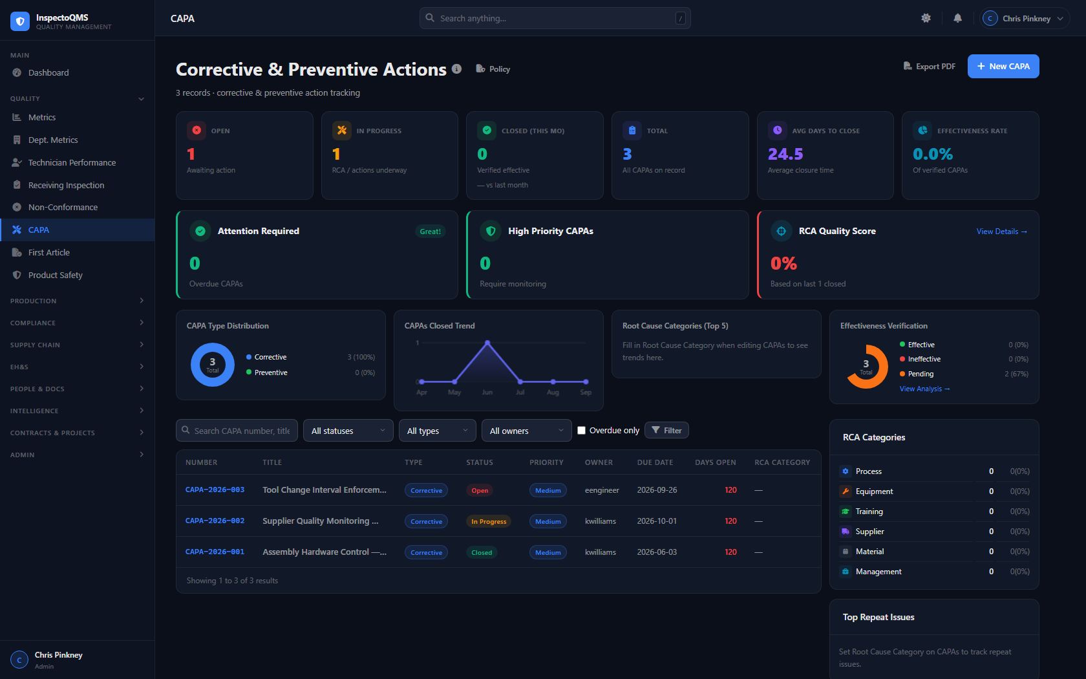
Task: Click the Closed status badge
Action: pos(482,552)
